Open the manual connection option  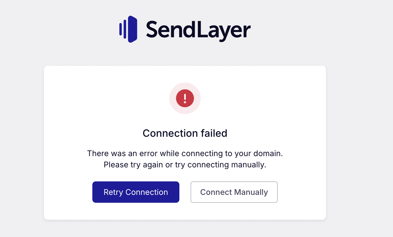click(234, 192)
